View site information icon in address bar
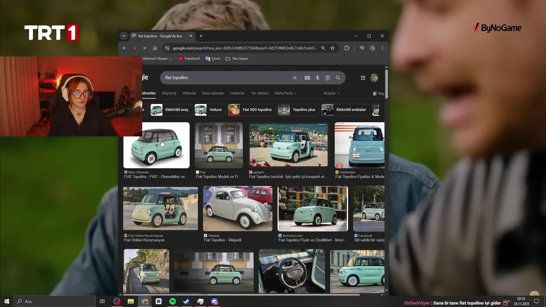This screenshot has height=307, width=546. pyautogui.click(x=167, y=48)
